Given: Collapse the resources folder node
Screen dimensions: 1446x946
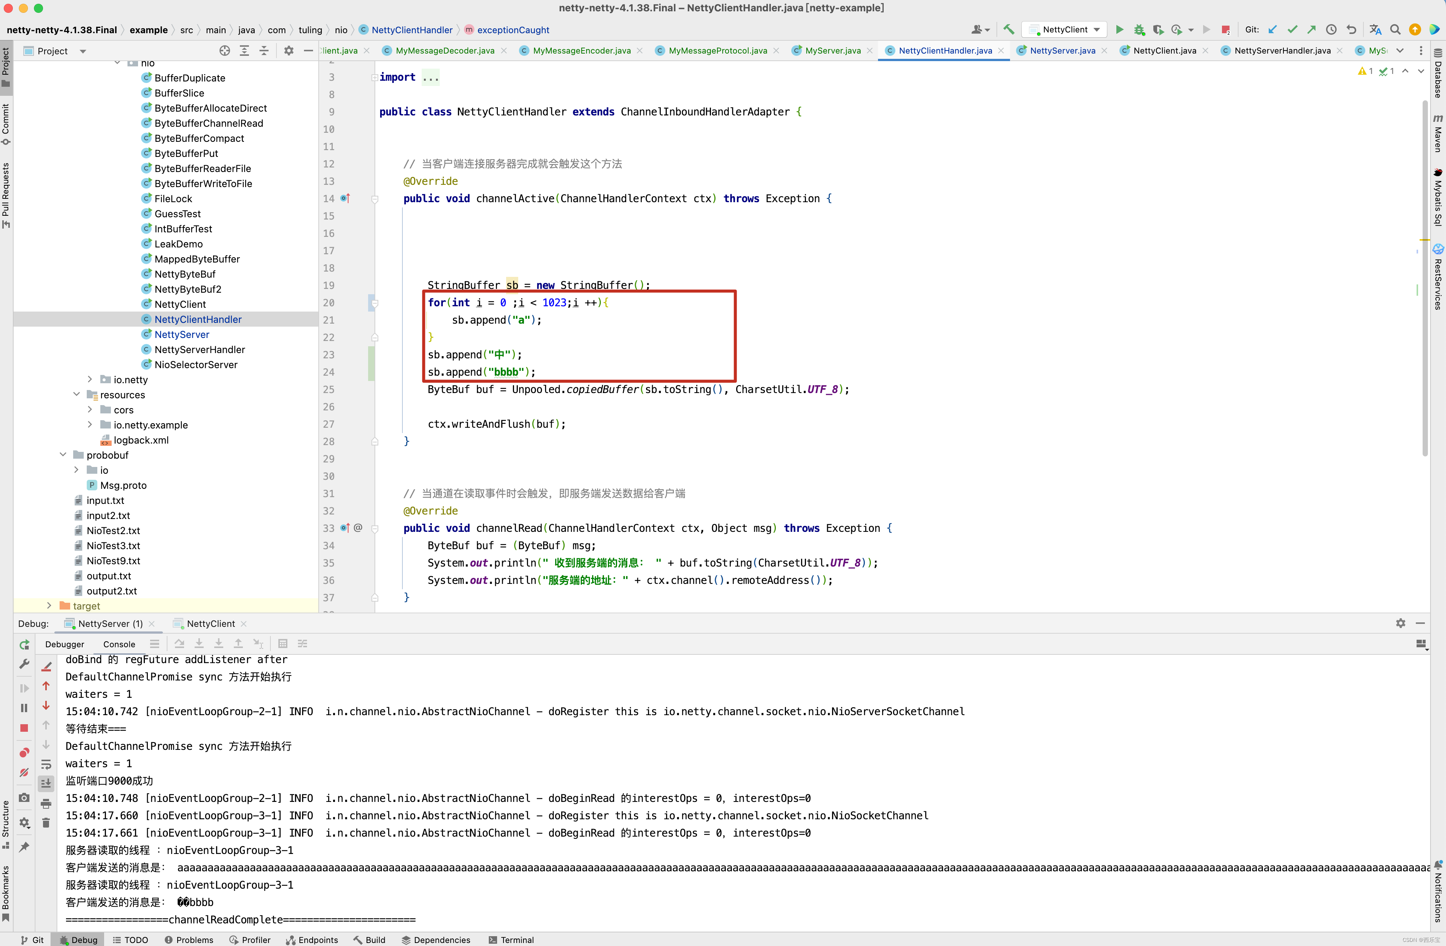Looking at the screenshot, I should [x=77, y=394].
